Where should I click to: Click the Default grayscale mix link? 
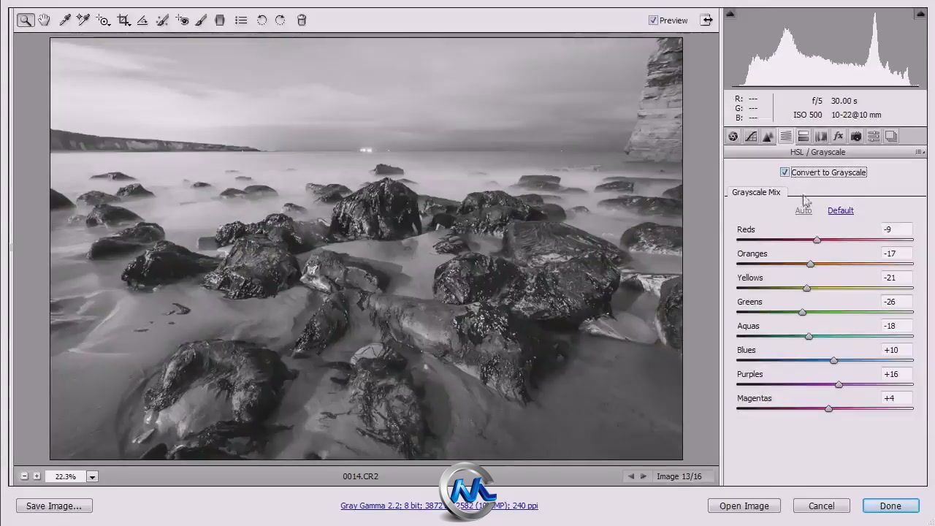(840, 210)
